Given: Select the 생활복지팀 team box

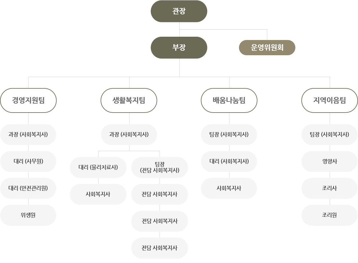Looking at the screenshot, I should [129, 100].
